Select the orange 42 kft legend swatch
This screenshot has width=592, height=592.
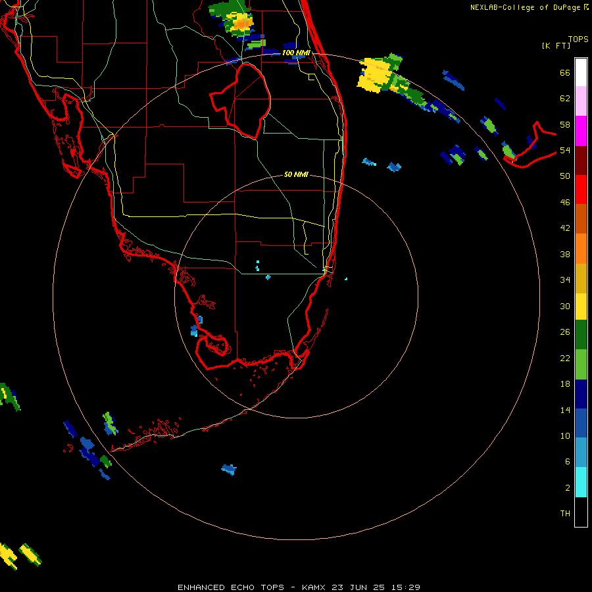(581, 249)
